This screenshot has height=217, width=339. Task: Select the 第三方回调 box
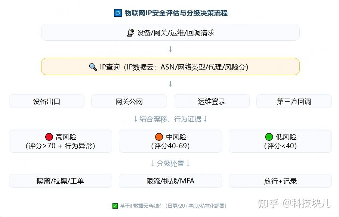pyautogui.click(x=294, y=101)
